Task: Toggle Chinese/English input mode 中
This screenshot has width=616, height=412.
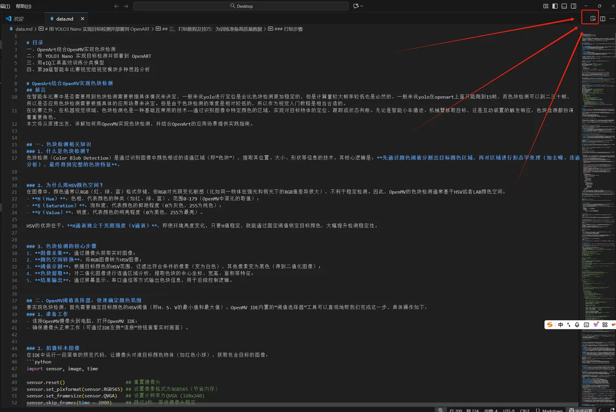Action: (x=561, y=325)
